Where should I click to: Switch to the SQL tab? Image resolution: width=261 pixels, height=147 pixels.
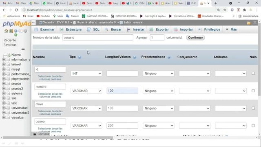(93, 29)
